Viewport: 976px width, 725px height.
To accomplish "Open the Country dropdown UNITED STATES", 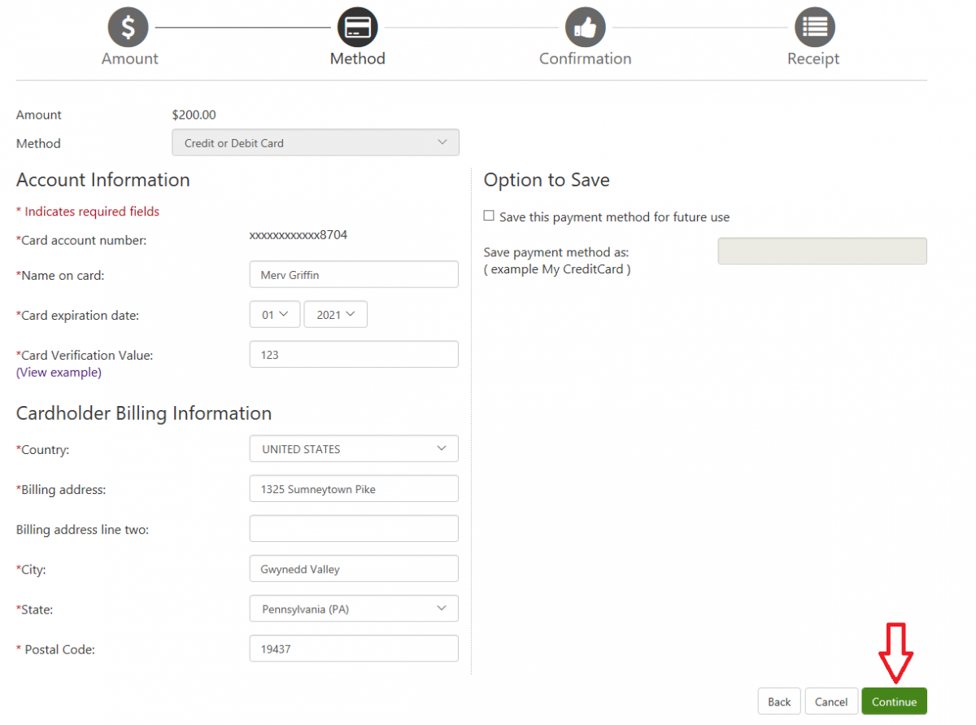I will pyautogui.click(x=354, y=449).
